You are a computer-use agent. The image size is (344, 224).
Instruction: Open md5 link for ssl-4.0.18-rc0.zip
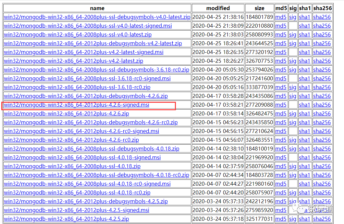click(281, 193)
